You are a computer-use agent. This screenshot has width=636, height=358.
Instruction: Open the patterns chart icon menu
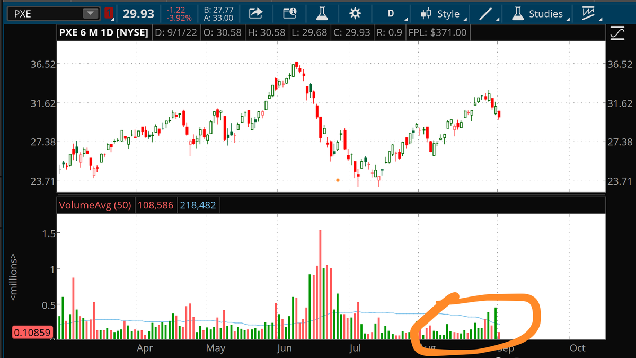click(590, 13)
